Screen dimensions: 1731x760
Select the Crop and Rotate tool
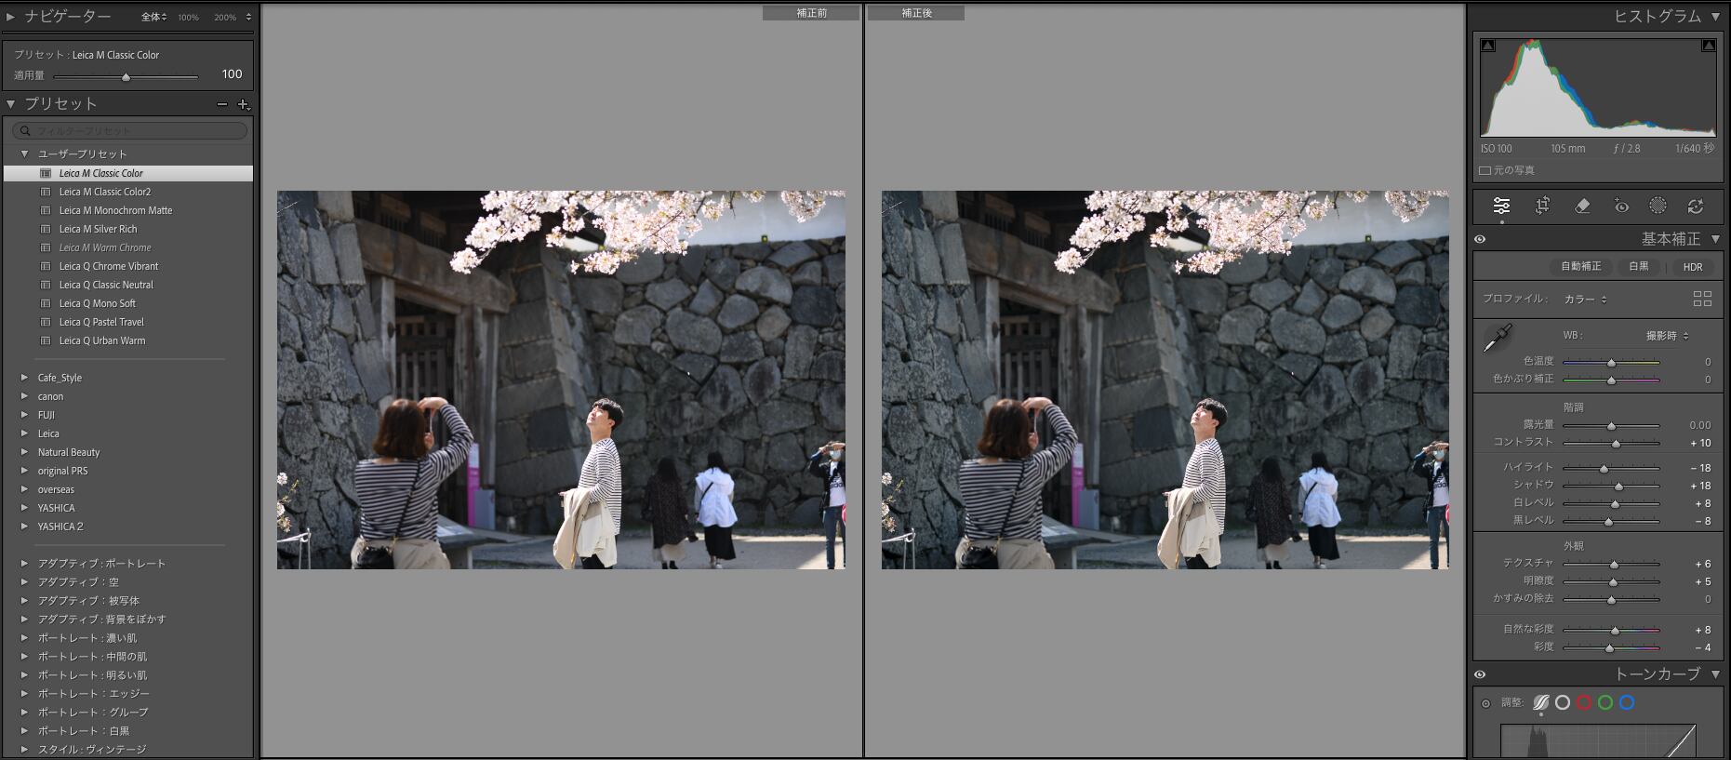(x=1542, y=206)
